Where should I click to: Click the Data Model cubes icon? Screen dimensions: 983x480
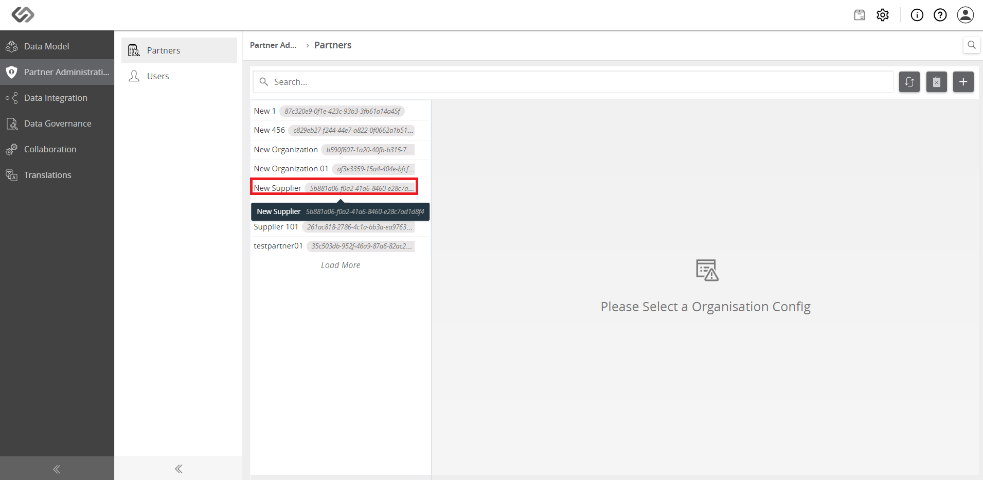(12, 46)
